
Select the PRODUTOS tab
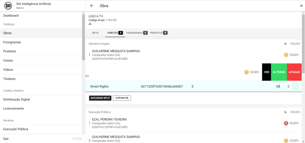pos(158,33)
